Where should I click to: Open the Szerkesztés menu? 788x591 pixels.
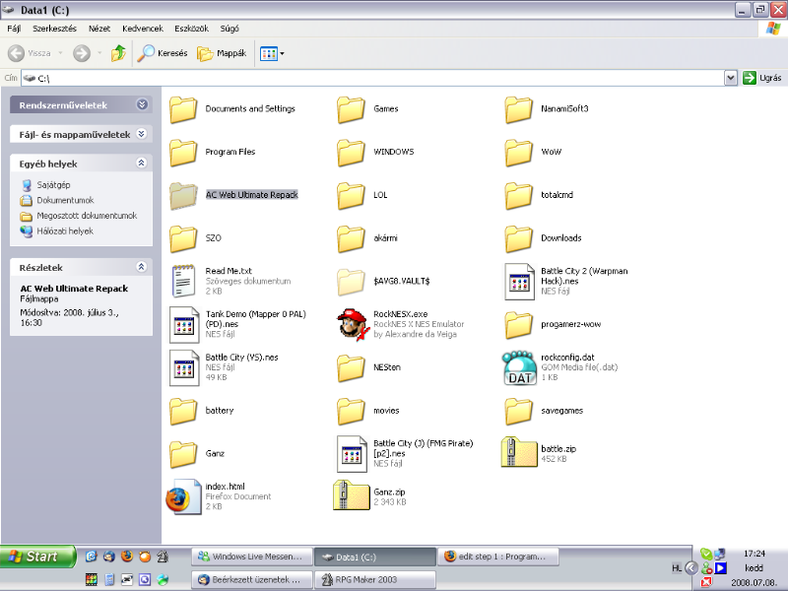pyautogui.click(x=54, y=30)
